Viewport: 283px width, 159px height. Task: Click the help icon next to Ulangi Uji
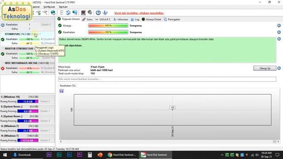pyautogui.click(x=279, y=68)
